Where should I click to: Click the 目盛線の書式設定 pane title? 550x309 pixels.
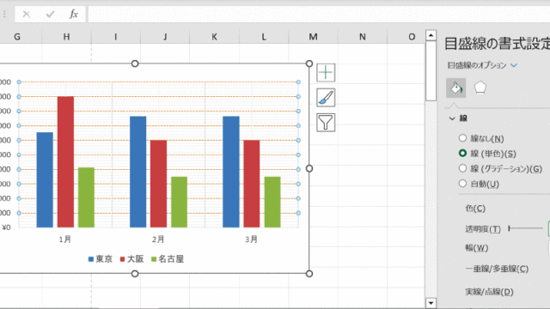tap(497, 44)
